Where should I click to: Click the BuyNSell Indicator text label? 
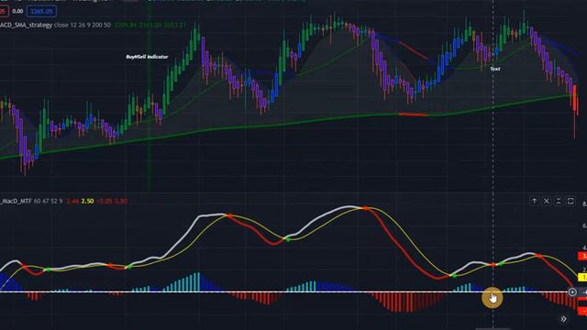[147, 57]
